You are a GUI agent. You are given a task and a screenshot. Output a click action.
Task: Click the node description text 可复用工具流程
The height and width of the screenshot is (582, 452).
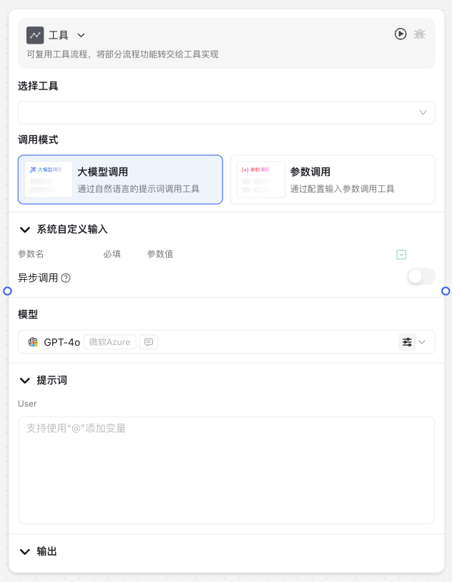[122, 54]
